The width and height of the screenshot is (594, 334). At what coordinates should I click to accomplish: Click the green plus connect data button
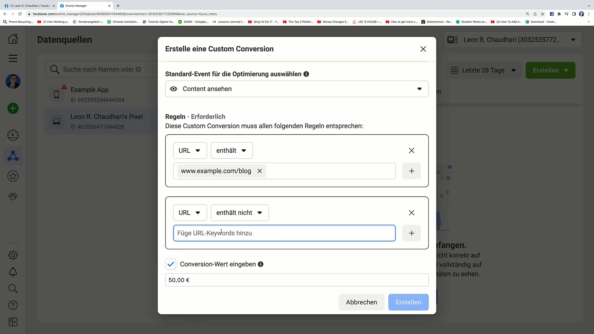click(13, 109)
